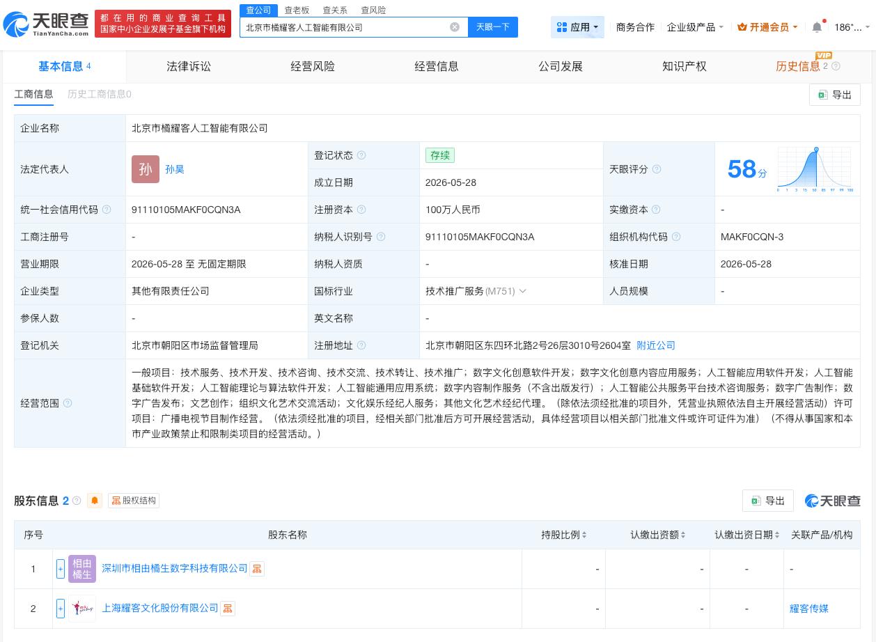
Task: Open the 经营信息 tab
Action: point(437,66)
